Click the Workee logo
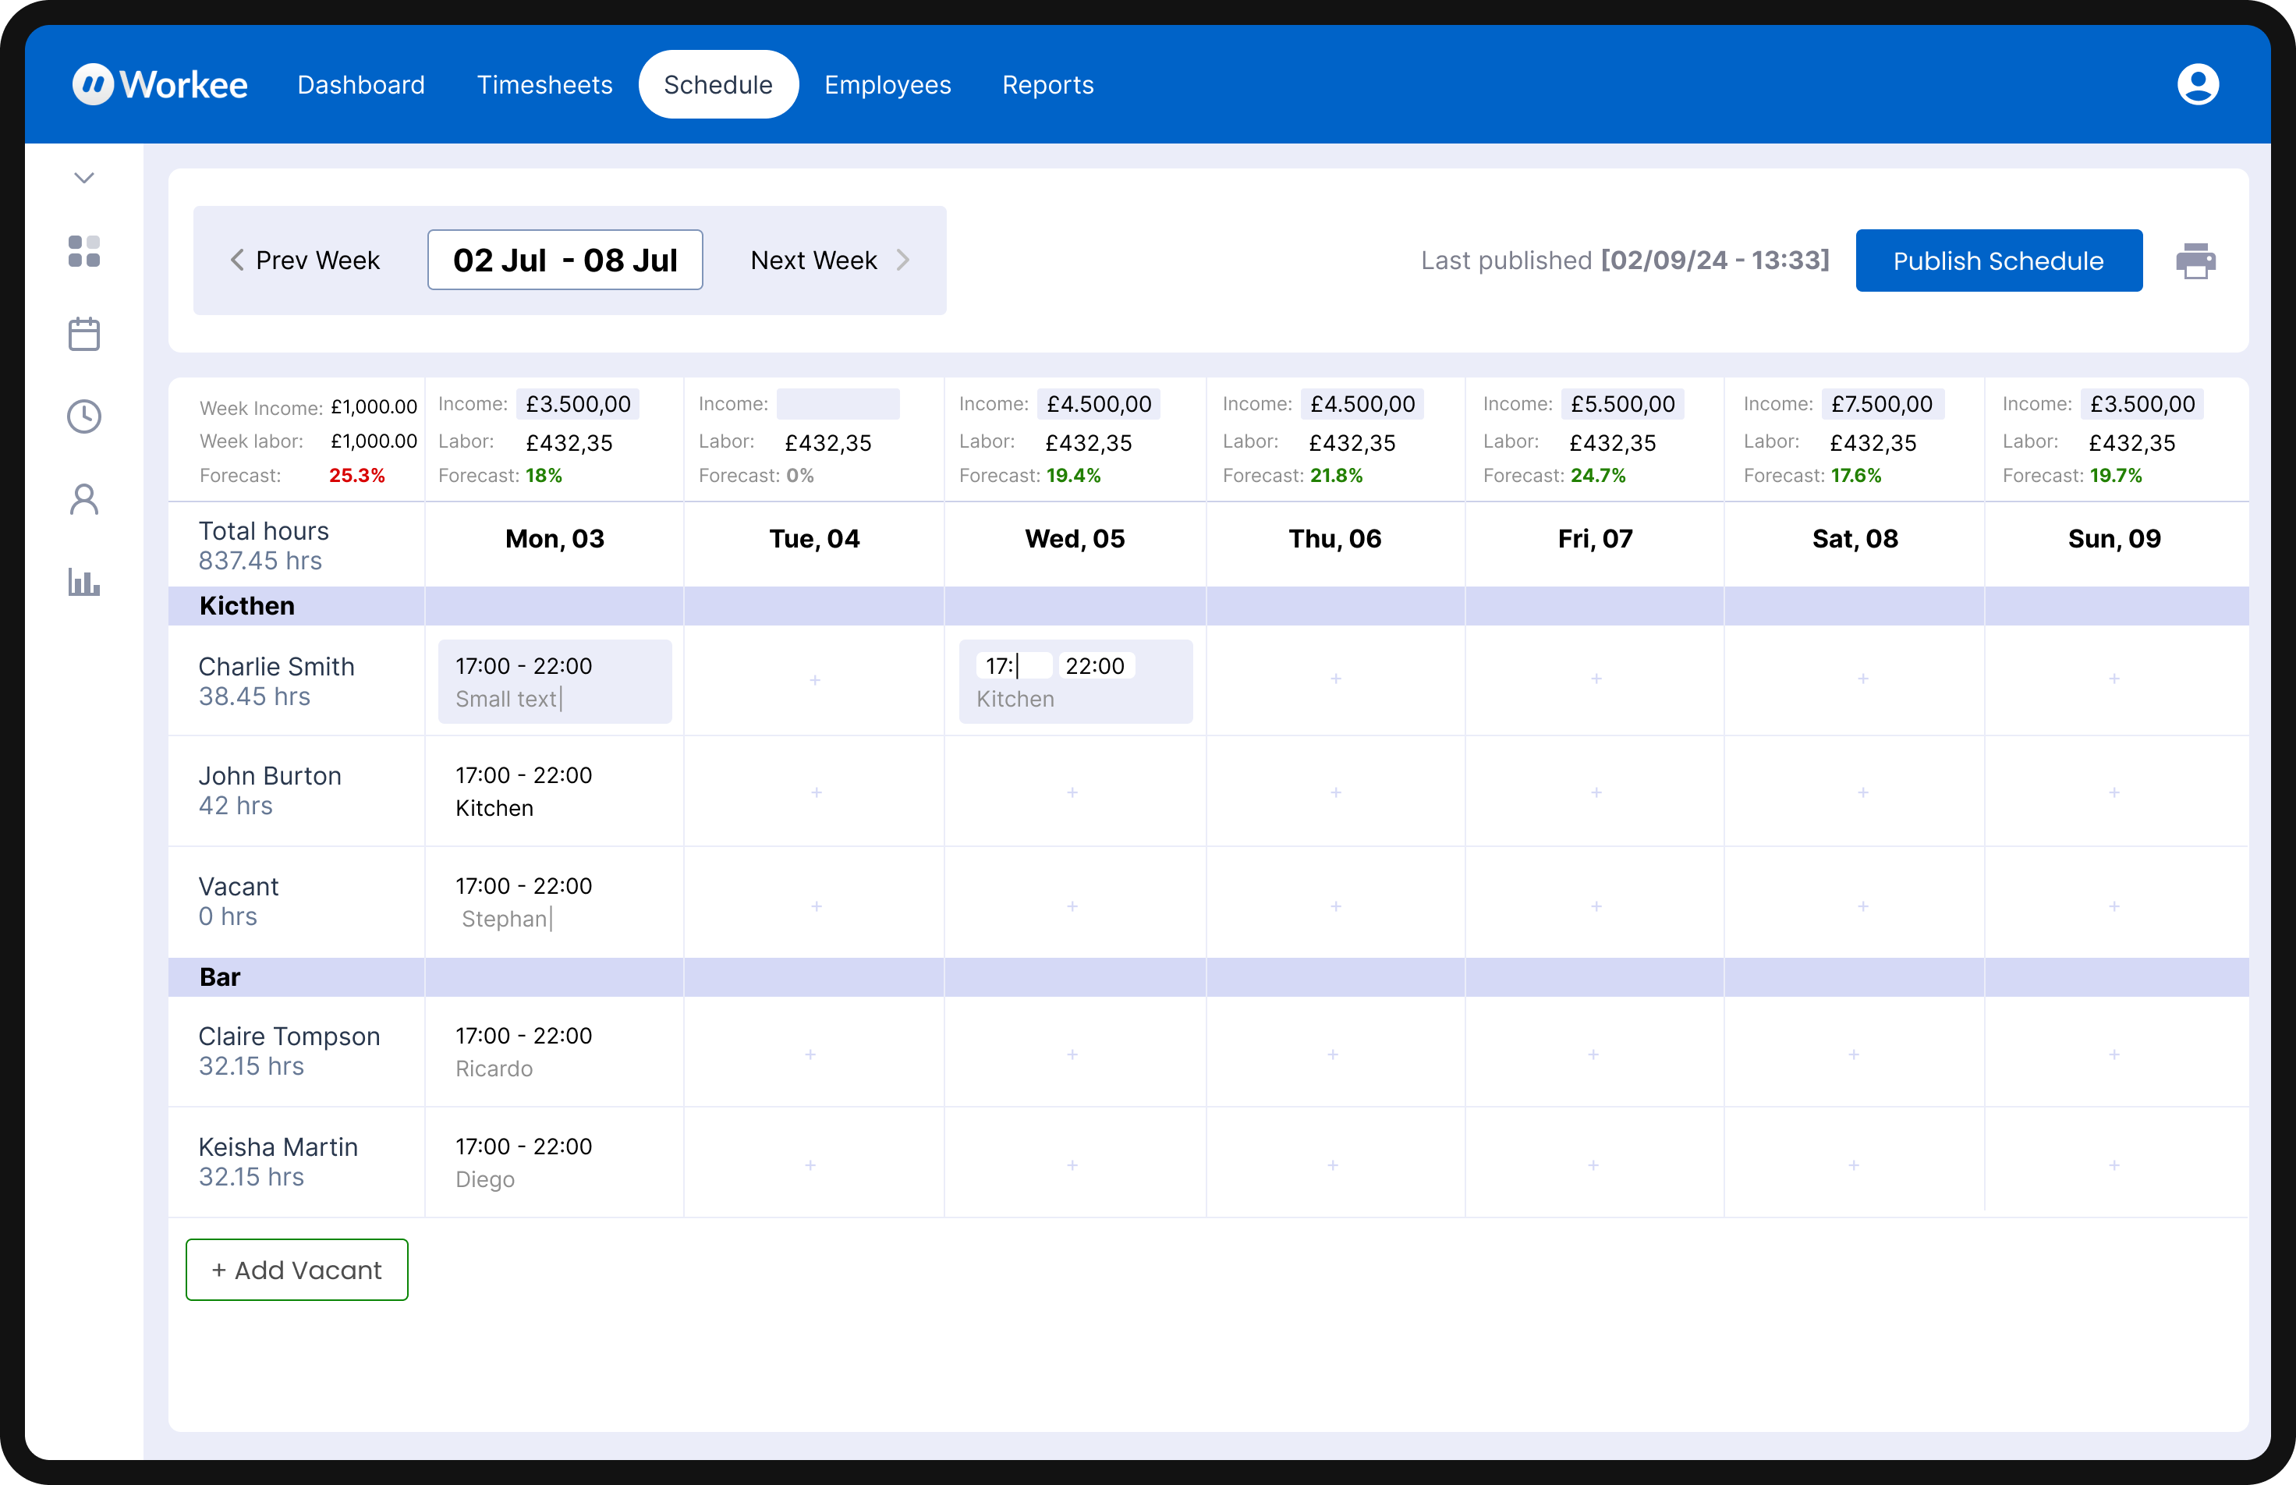This screenshot has height=1485, width=2296. 160,85
